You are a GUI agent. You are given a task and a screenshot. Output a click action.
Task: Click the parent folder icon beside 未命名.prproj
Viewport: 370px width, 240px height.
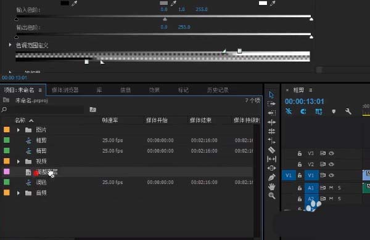click(x=6, y=100)
